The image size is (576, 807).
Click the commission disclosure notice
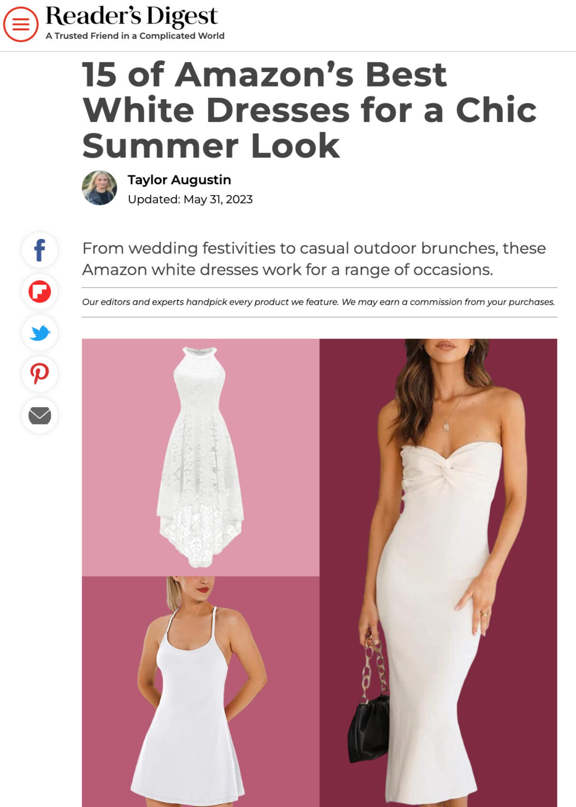[x=319, y=302]
